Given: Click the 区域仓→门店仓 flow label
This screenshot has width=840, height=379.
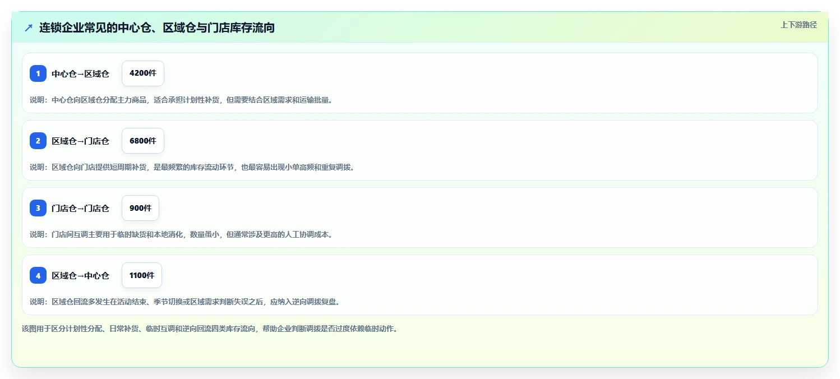Looking at the screenshot, I should pyautogui.click(x=81, y=141).
